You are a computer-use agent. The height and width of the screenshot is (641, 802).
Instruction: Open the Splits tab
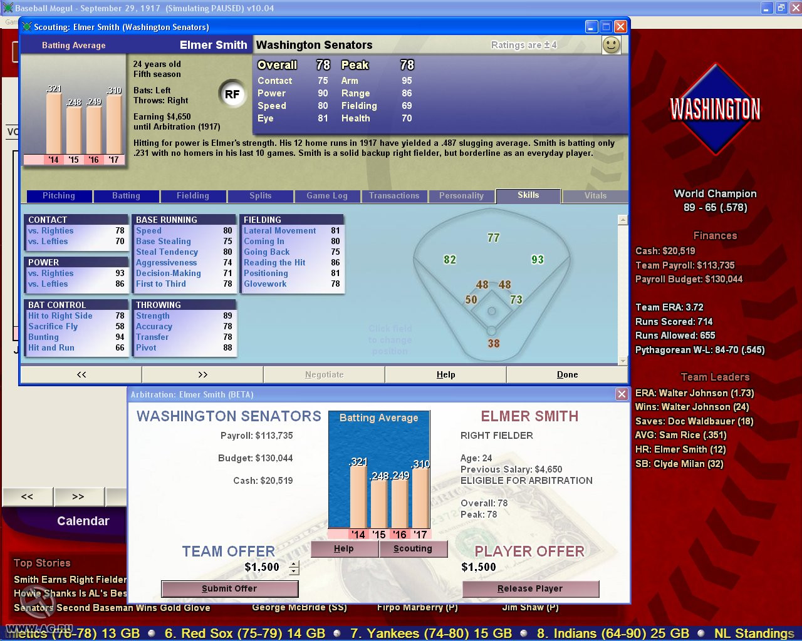click(261, 196)
